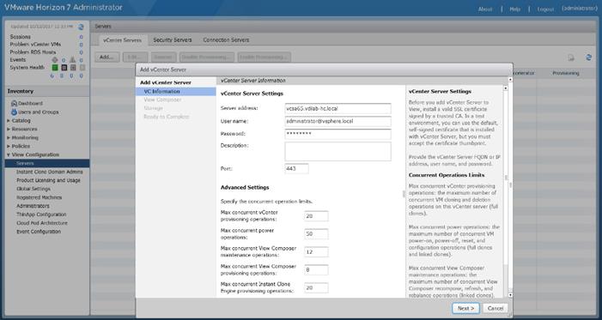Open Dashboard via its inventory icon
602x320 pixels.
point(15,104)
